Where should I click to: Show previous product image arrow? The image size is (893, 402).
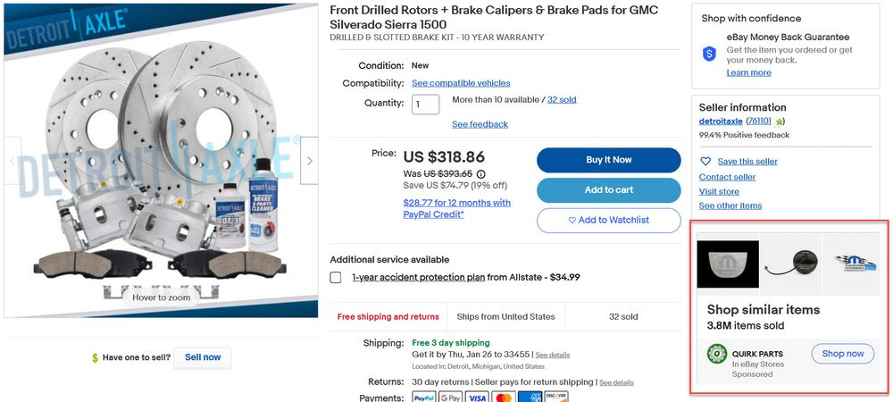(13, 161)
